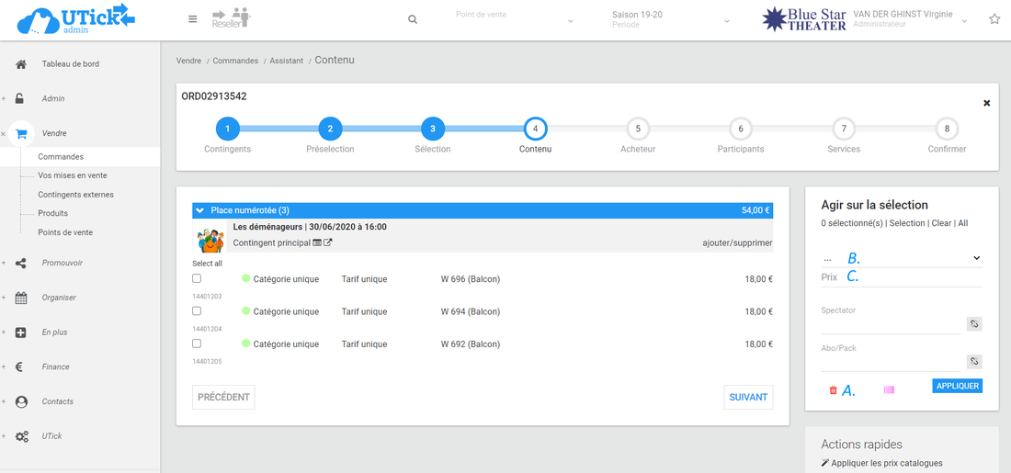The height and width of the screenshot is (473, 1011).
Task: Click the red trash delete icon
Action: pos(833,390)
